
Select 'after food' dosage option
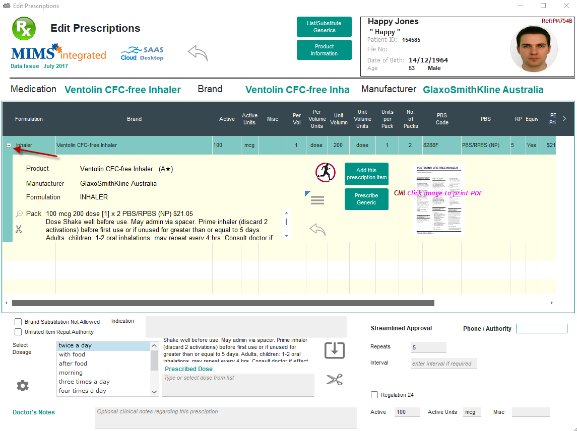click(x=104, y=364)
